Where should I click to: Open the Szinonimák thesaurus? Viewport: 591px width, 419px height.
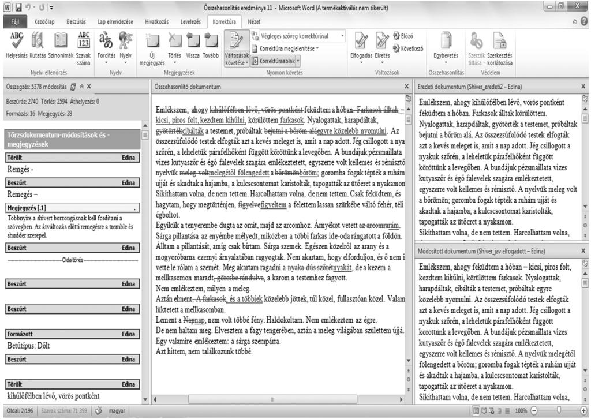(61, 45)
